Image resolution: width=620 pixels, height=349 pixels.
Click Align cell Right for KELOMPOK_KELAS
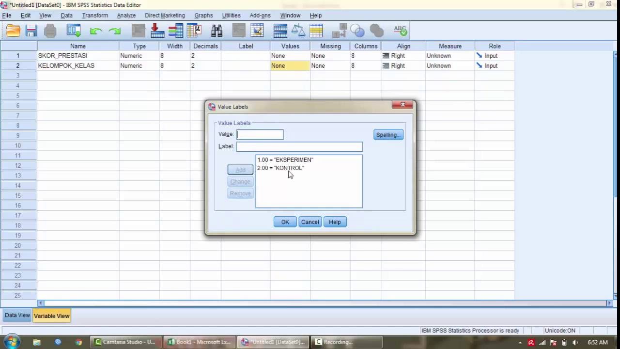pos(403,65)
